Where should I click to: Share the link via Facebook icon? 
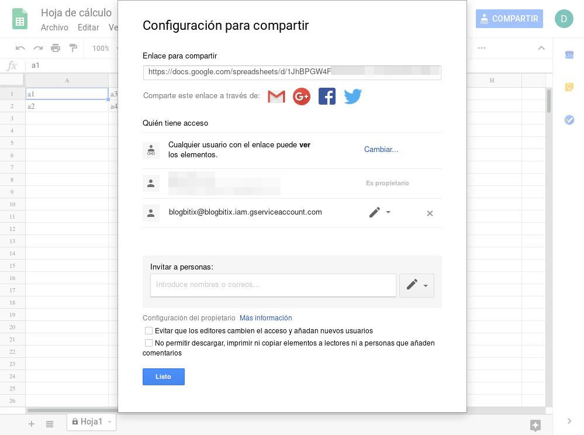pos(327,96)
